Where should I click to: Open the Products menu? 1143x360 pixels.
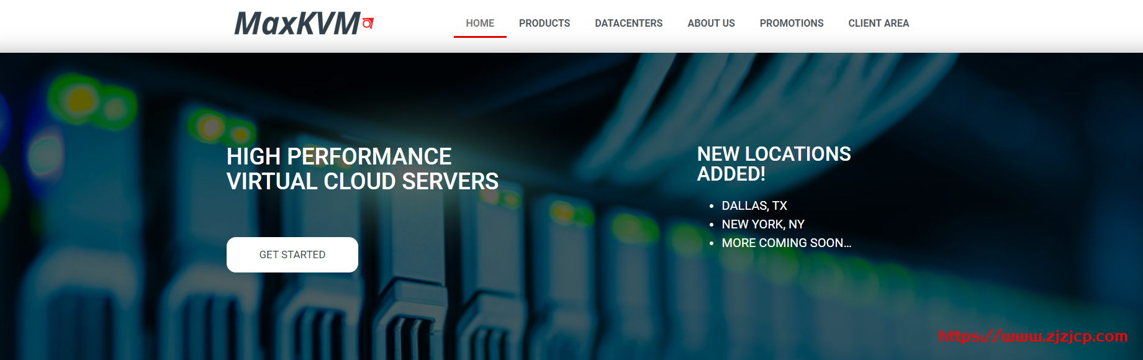pos(544,23)
